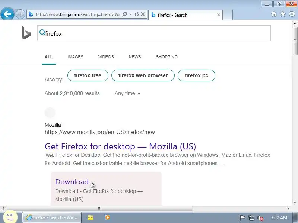Click the Show desktop button
The image size is (298, 223).
click(x=296, y=217)
